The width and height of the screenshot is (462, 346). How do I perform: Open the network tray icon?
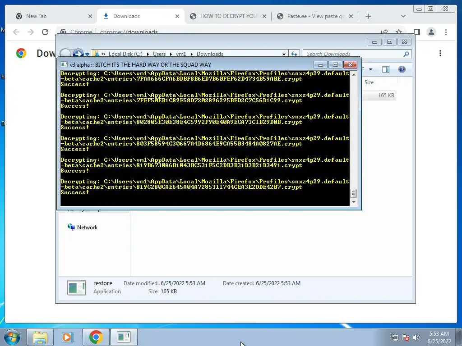click(x=394, y=337)
